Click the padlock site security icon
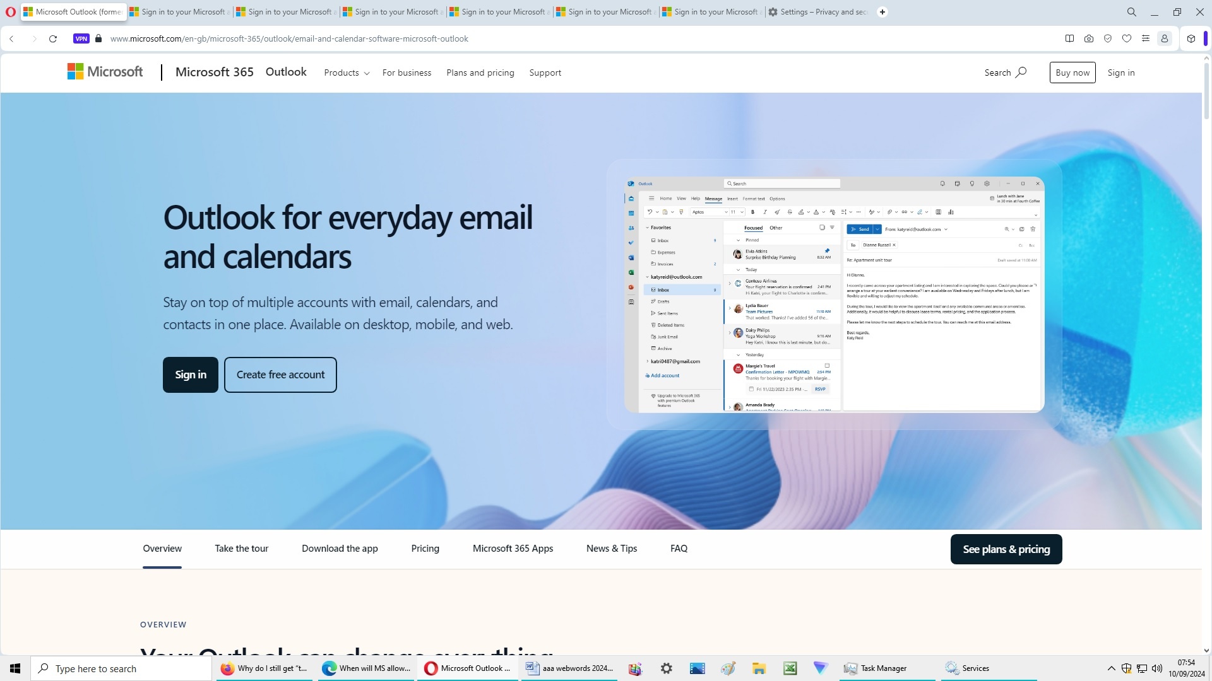 coord(98,38)
